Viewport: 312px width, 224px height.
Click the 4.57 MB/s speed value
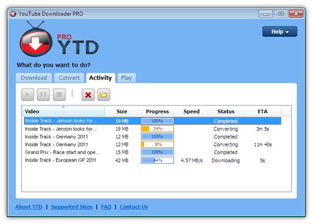coord(192,160)
